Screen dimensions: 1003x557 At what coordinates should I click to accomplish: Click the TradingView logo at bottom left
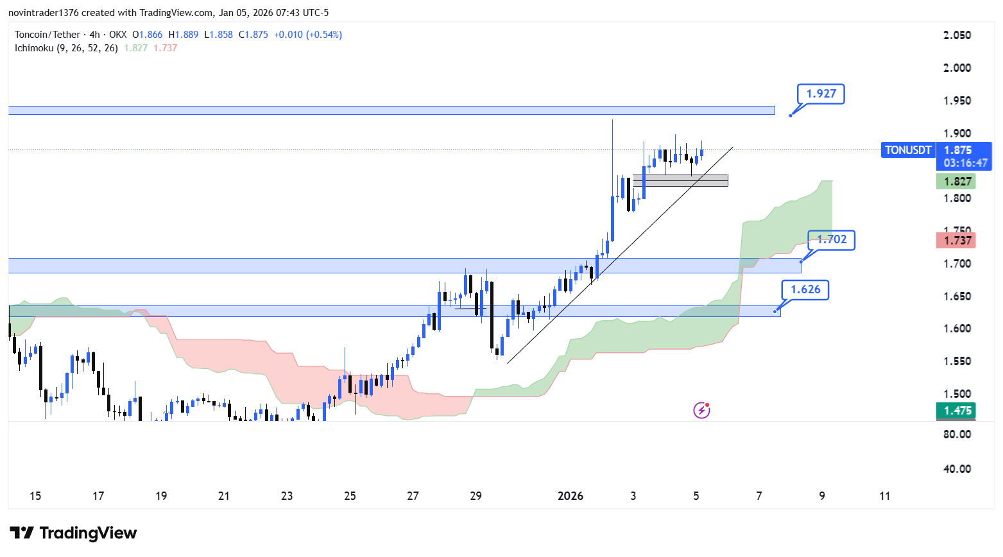point(73,533)
